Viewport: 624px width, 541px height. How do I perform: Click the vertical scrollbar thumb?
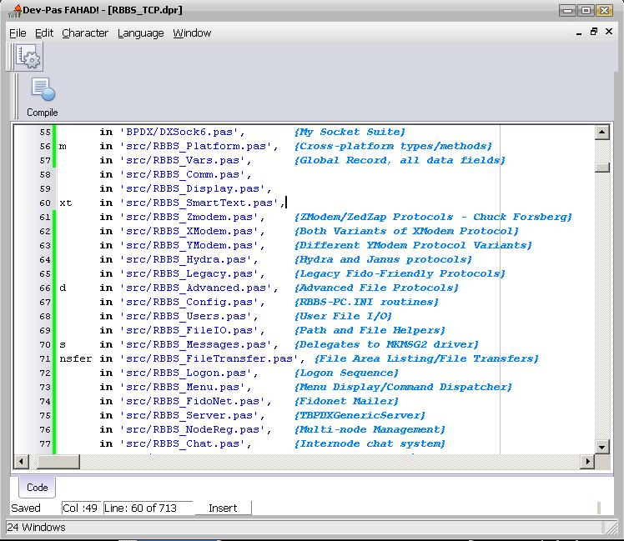tap(601, 167)
